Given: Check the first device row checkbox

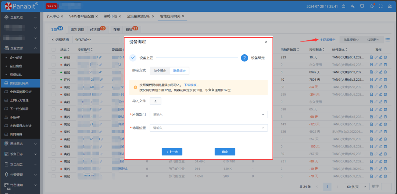Looking at the screenshot, I should pyautogui.click(x=54, y=58).
